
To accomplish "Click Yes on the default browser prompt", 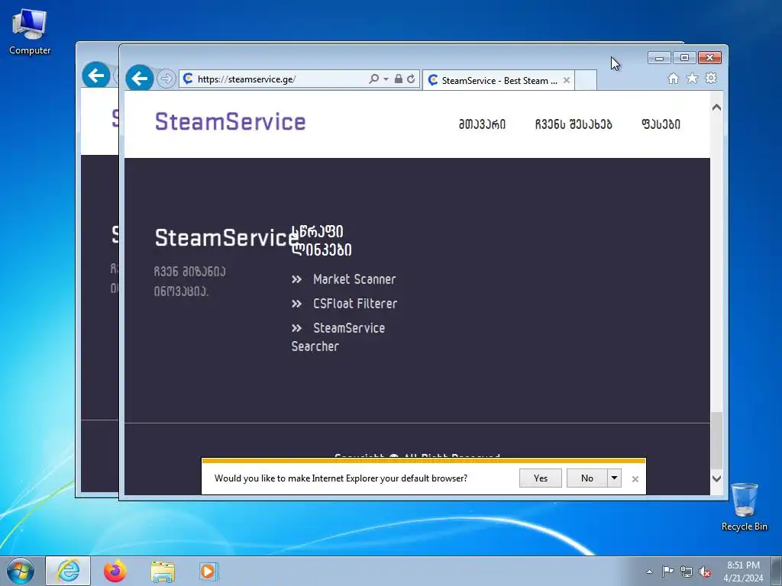I will tap(541, 478).
